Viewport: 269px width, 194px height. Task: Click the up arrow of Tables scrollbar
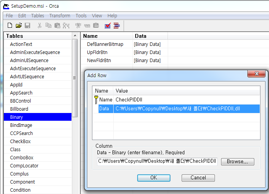click(75, 35)
